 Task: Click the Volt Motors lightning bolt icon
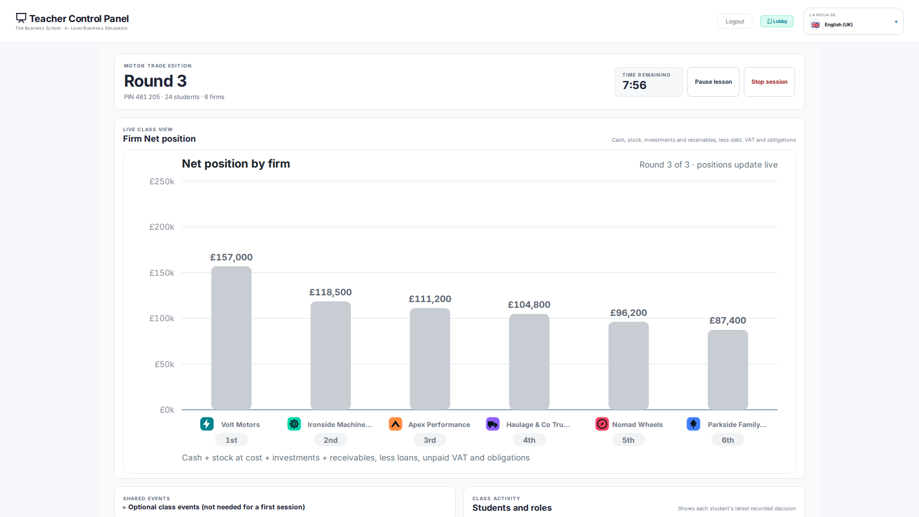pyautogui.click(x=207, y=424)
